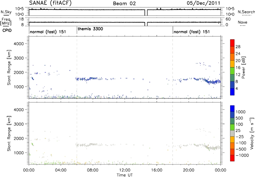Screen dimensions: 255x177
Task: Click the "16:00" time axis tick label
Action: coord(157,170)
